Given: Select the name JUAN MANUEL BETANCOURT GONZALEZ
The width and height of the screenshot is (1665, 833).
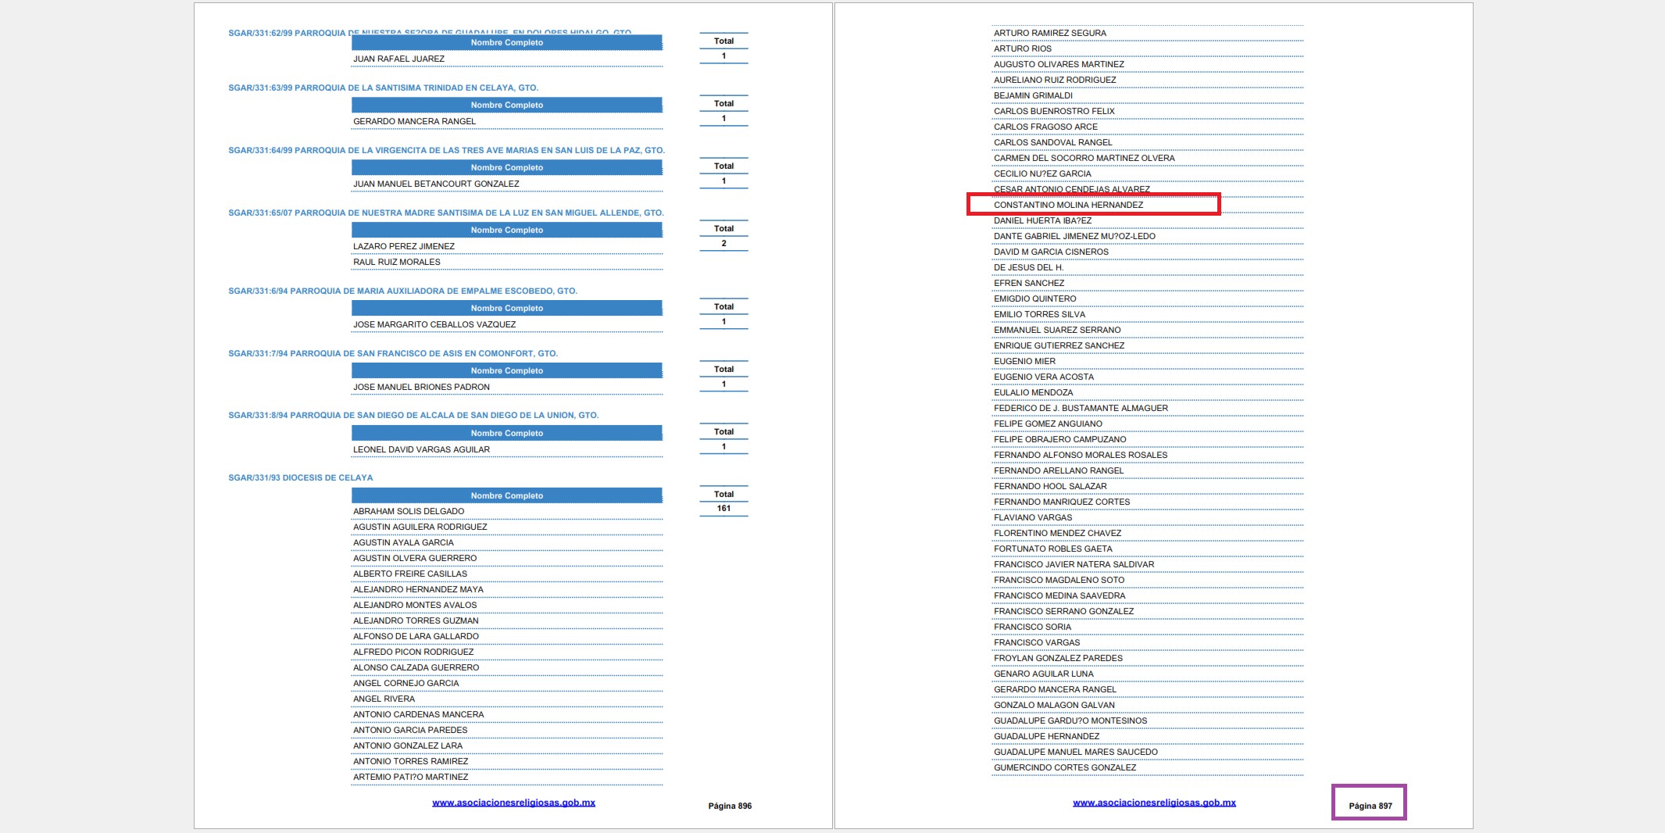Looking at the screenshot, I should click(436, 184).
